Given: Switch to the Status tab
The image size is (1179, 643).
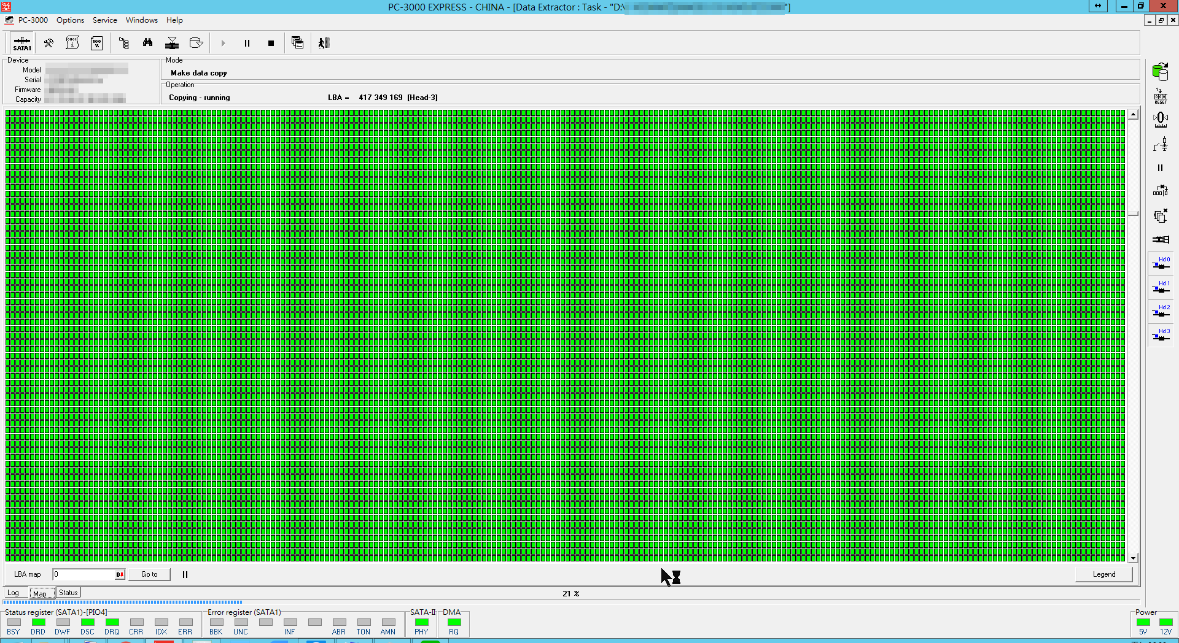Looking at the screenshot, I should 68,593.
